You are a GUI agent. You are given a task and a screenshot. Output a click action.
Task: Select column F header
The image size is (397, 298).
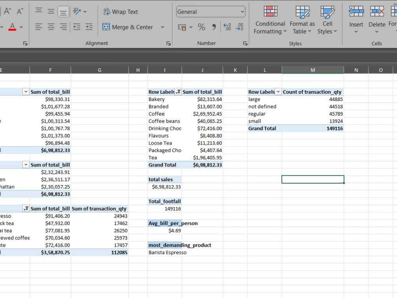[50, 70]
